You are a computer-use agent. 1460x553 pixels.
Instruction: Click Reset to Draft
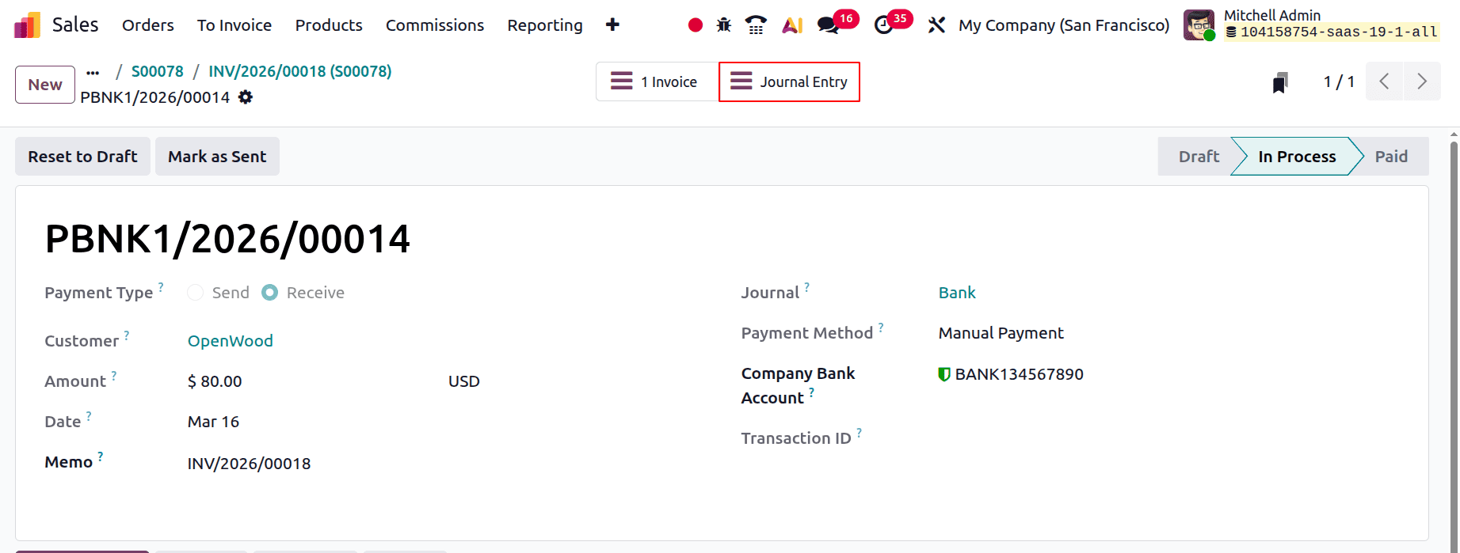coord(83,157)
